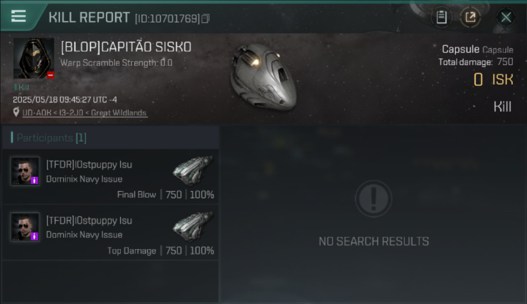Open the hamburger menu icon

(x=19, y=16)
